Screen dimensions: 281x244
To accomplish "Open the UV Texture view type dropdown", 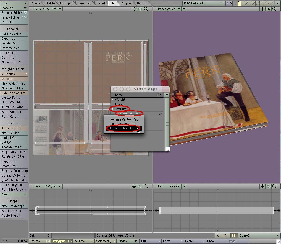I will pos(44,9).
